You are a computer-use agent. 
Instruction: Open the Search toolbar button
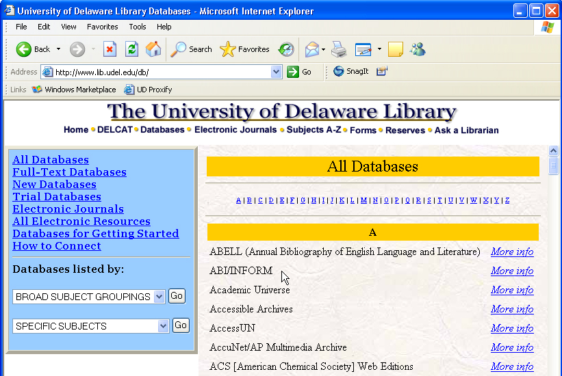[x=192, y=49]
